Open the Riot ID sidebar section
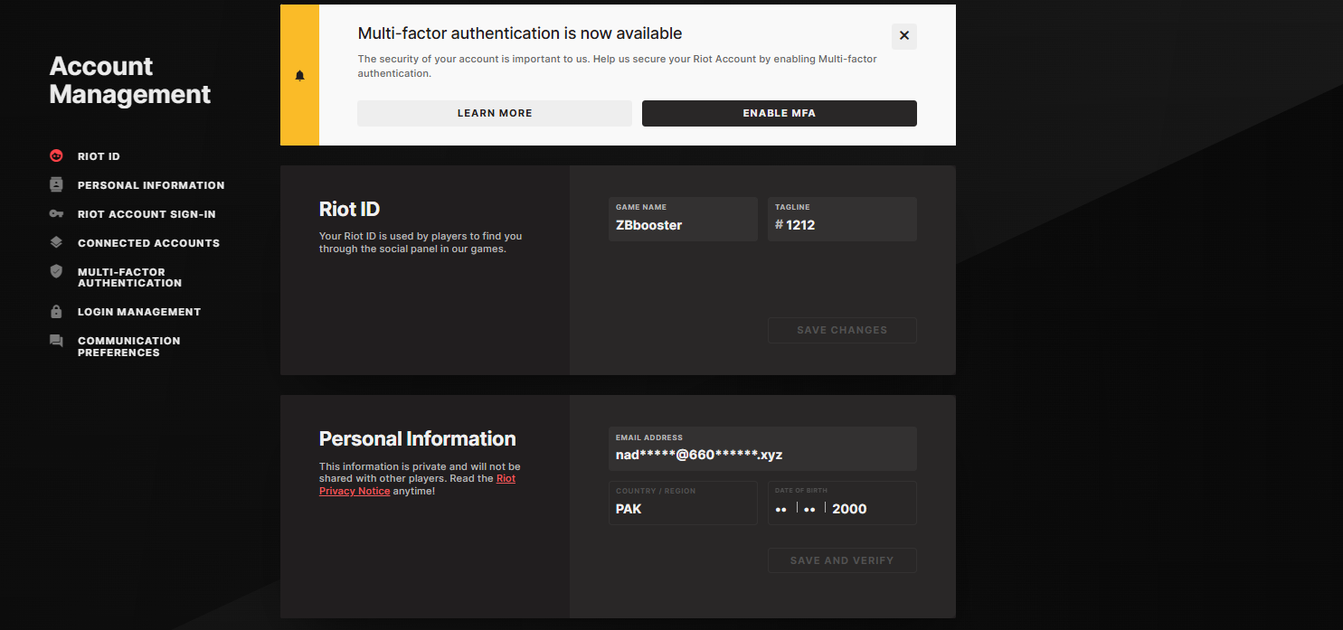Viewport: 1343px width, 630px height. [x=99, y=156]
